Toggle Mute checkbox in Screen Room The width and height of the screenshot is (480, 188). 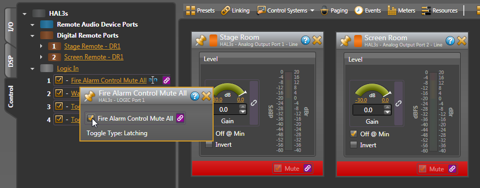click(x=423, y=169)
